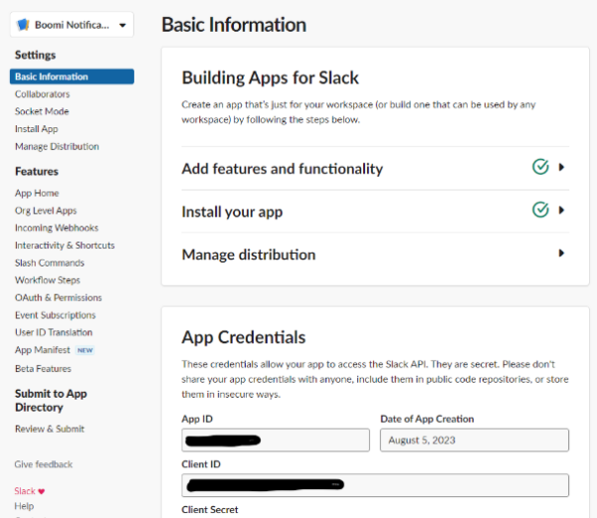Click the Building Apps for Slack heading

tap(270, 78)
